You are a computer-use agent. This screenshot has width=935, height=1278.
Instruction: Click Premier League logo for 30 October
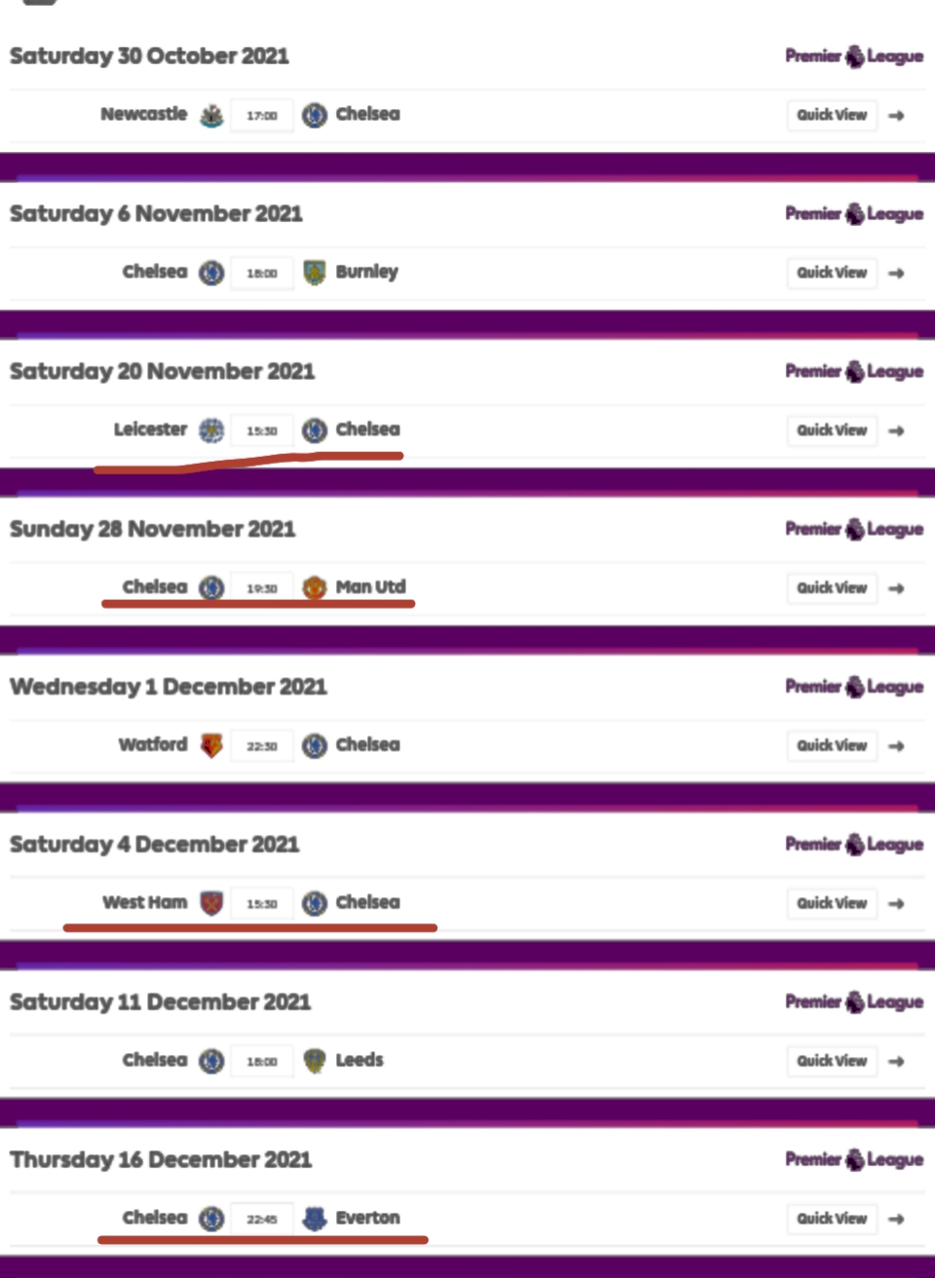click(x=854, y=56)
